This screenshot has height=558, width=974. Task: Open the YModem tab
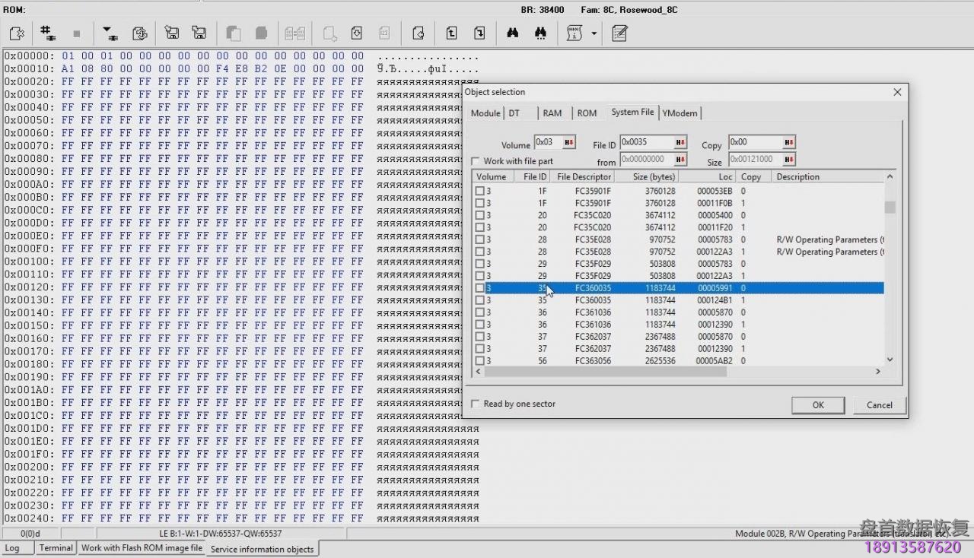click(679, 113)
